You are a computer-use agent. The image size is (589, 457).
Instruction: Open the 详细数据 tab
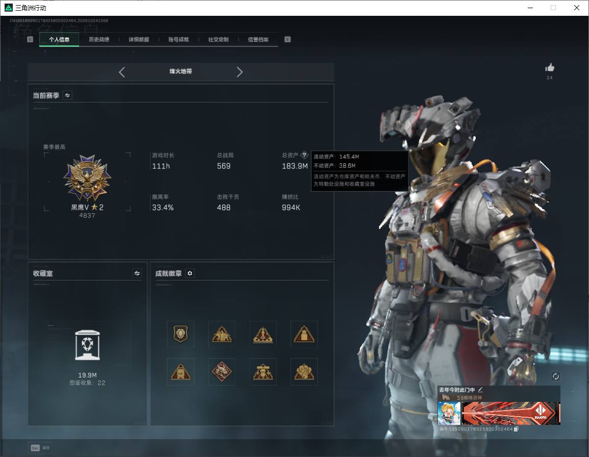point(139,39)
